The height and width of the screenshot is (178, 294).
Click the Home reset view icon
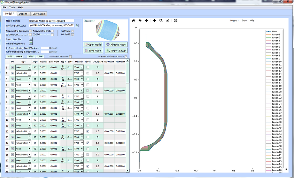coord(133,21)
